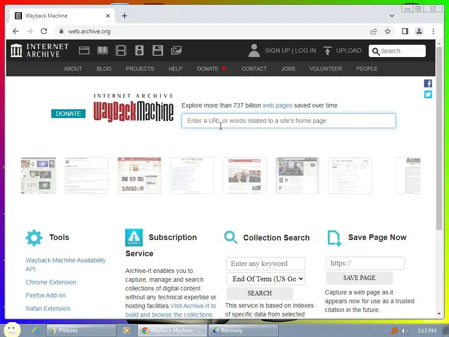
Task: Open Internet Explorer from taskbar
Action: (36, 330)
